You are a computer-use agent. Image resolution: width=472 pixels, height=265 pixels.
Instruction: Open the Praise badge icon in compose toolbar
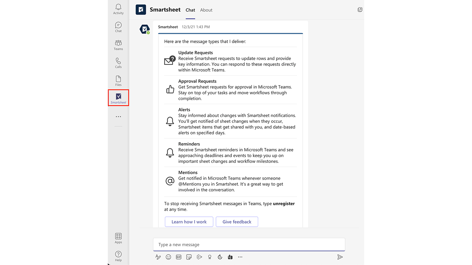click(x=209, y=257)
